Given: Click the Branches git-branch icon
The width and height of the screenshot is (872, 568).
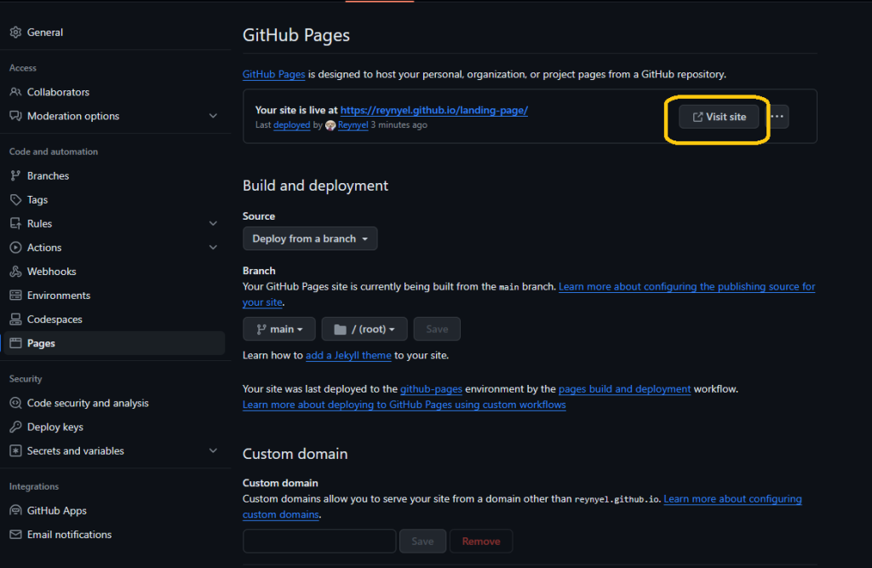Looking at the screenshot, I should (15, 175).
